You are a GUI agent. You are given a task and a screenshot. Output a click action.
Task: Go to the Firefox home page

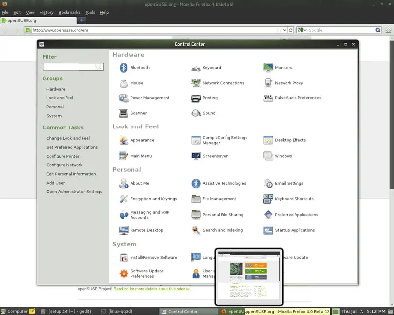coord(388,30)
